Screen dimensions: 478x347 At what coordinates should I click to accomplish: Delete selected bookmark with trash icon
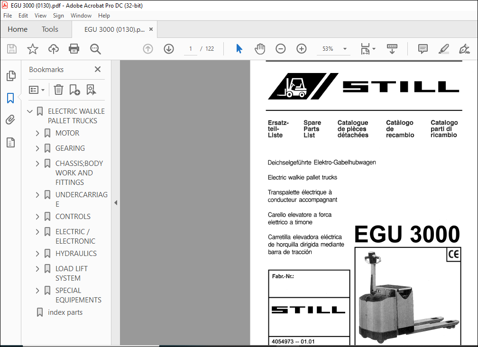coord(58,90)
